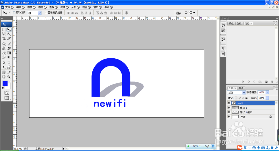Select the Magic Wand tool
The width and height of the screenshot is (279, 151).
click(9, 34)
